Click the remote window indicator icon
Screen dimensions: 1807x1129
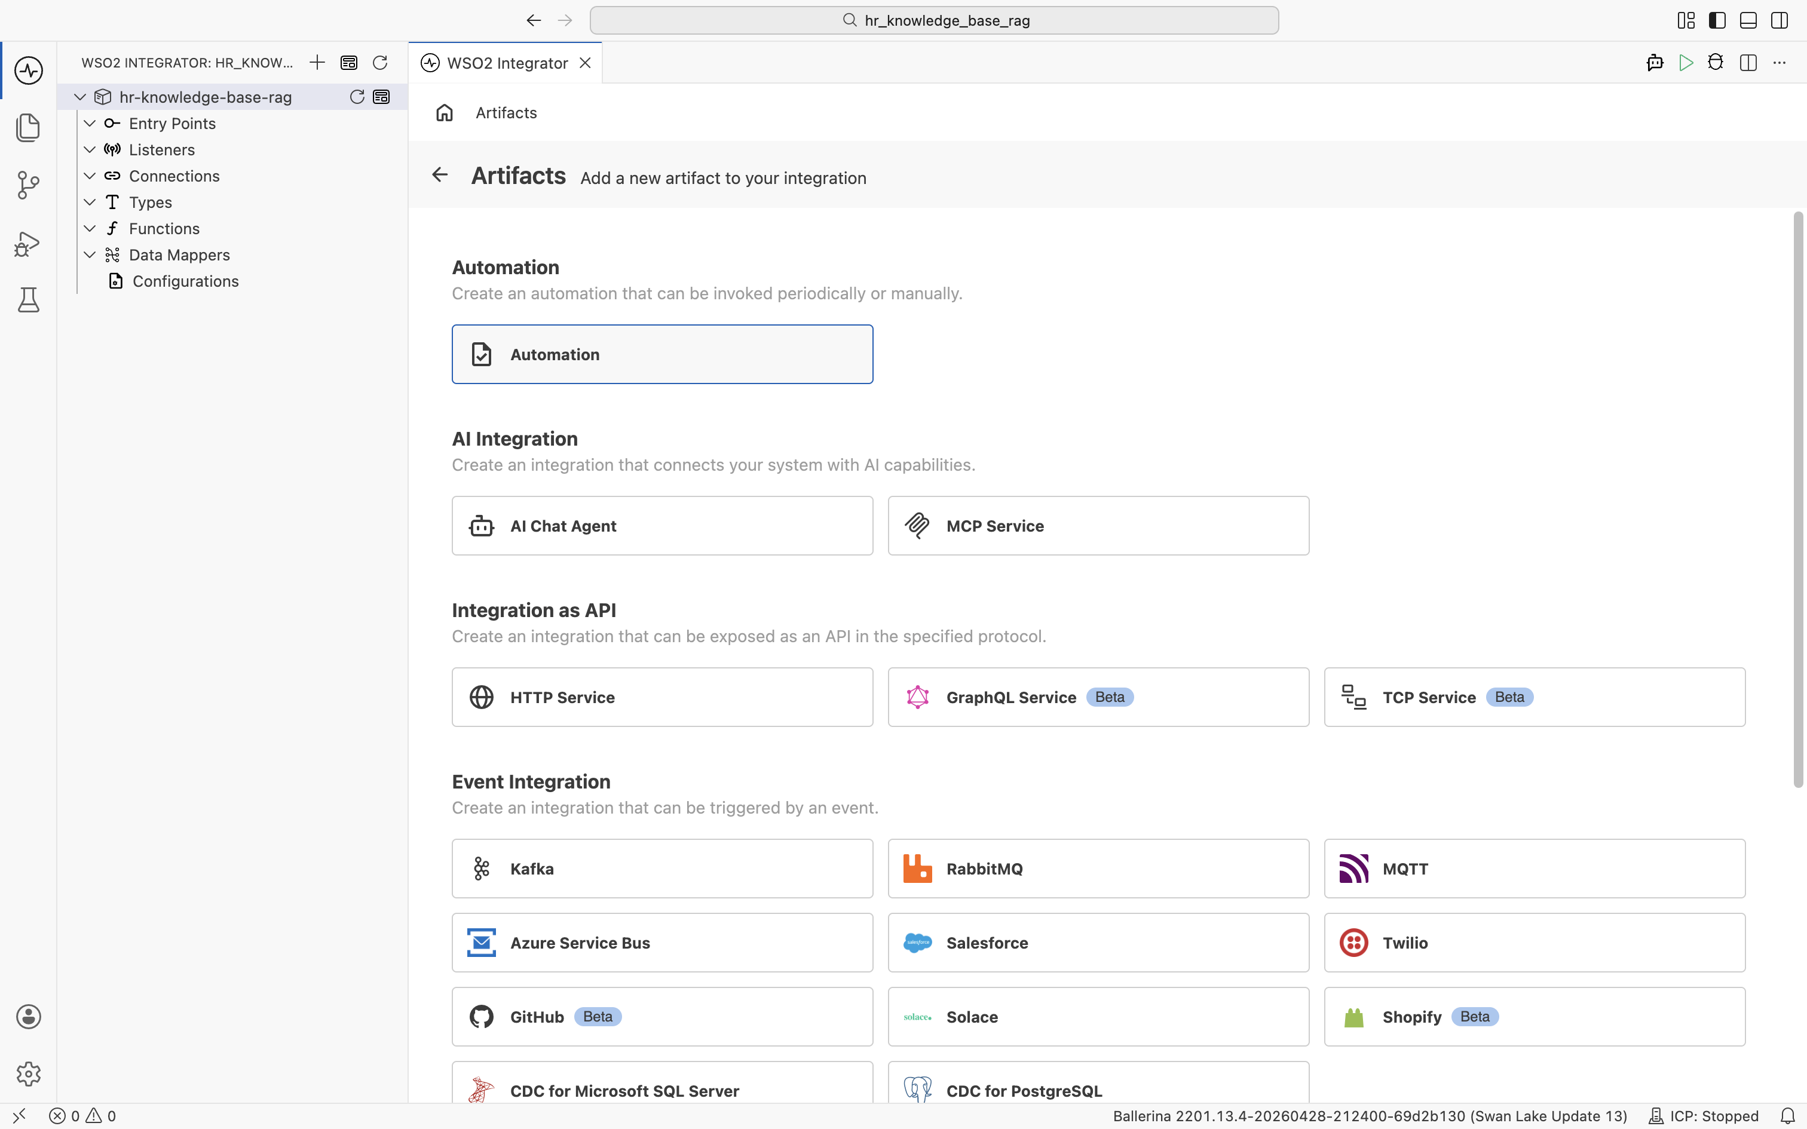19,1116
